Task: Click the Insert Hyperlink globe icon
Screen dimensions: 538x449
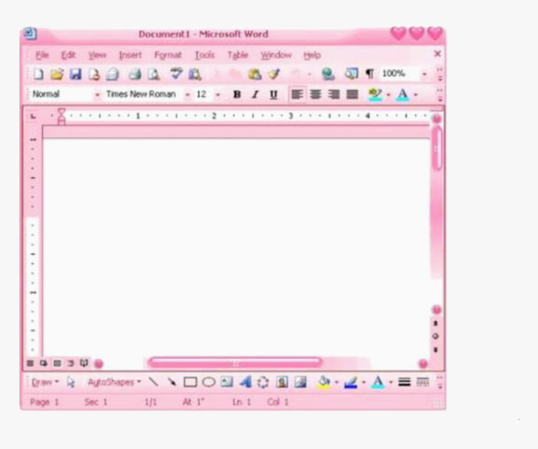Action: (328, 74)
